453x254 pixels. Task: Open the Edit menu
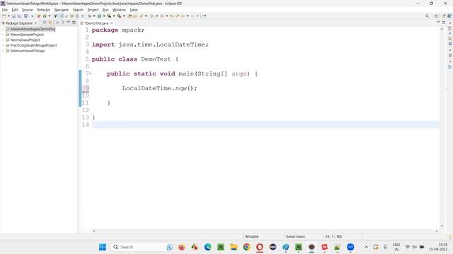[x=15, y=10]
